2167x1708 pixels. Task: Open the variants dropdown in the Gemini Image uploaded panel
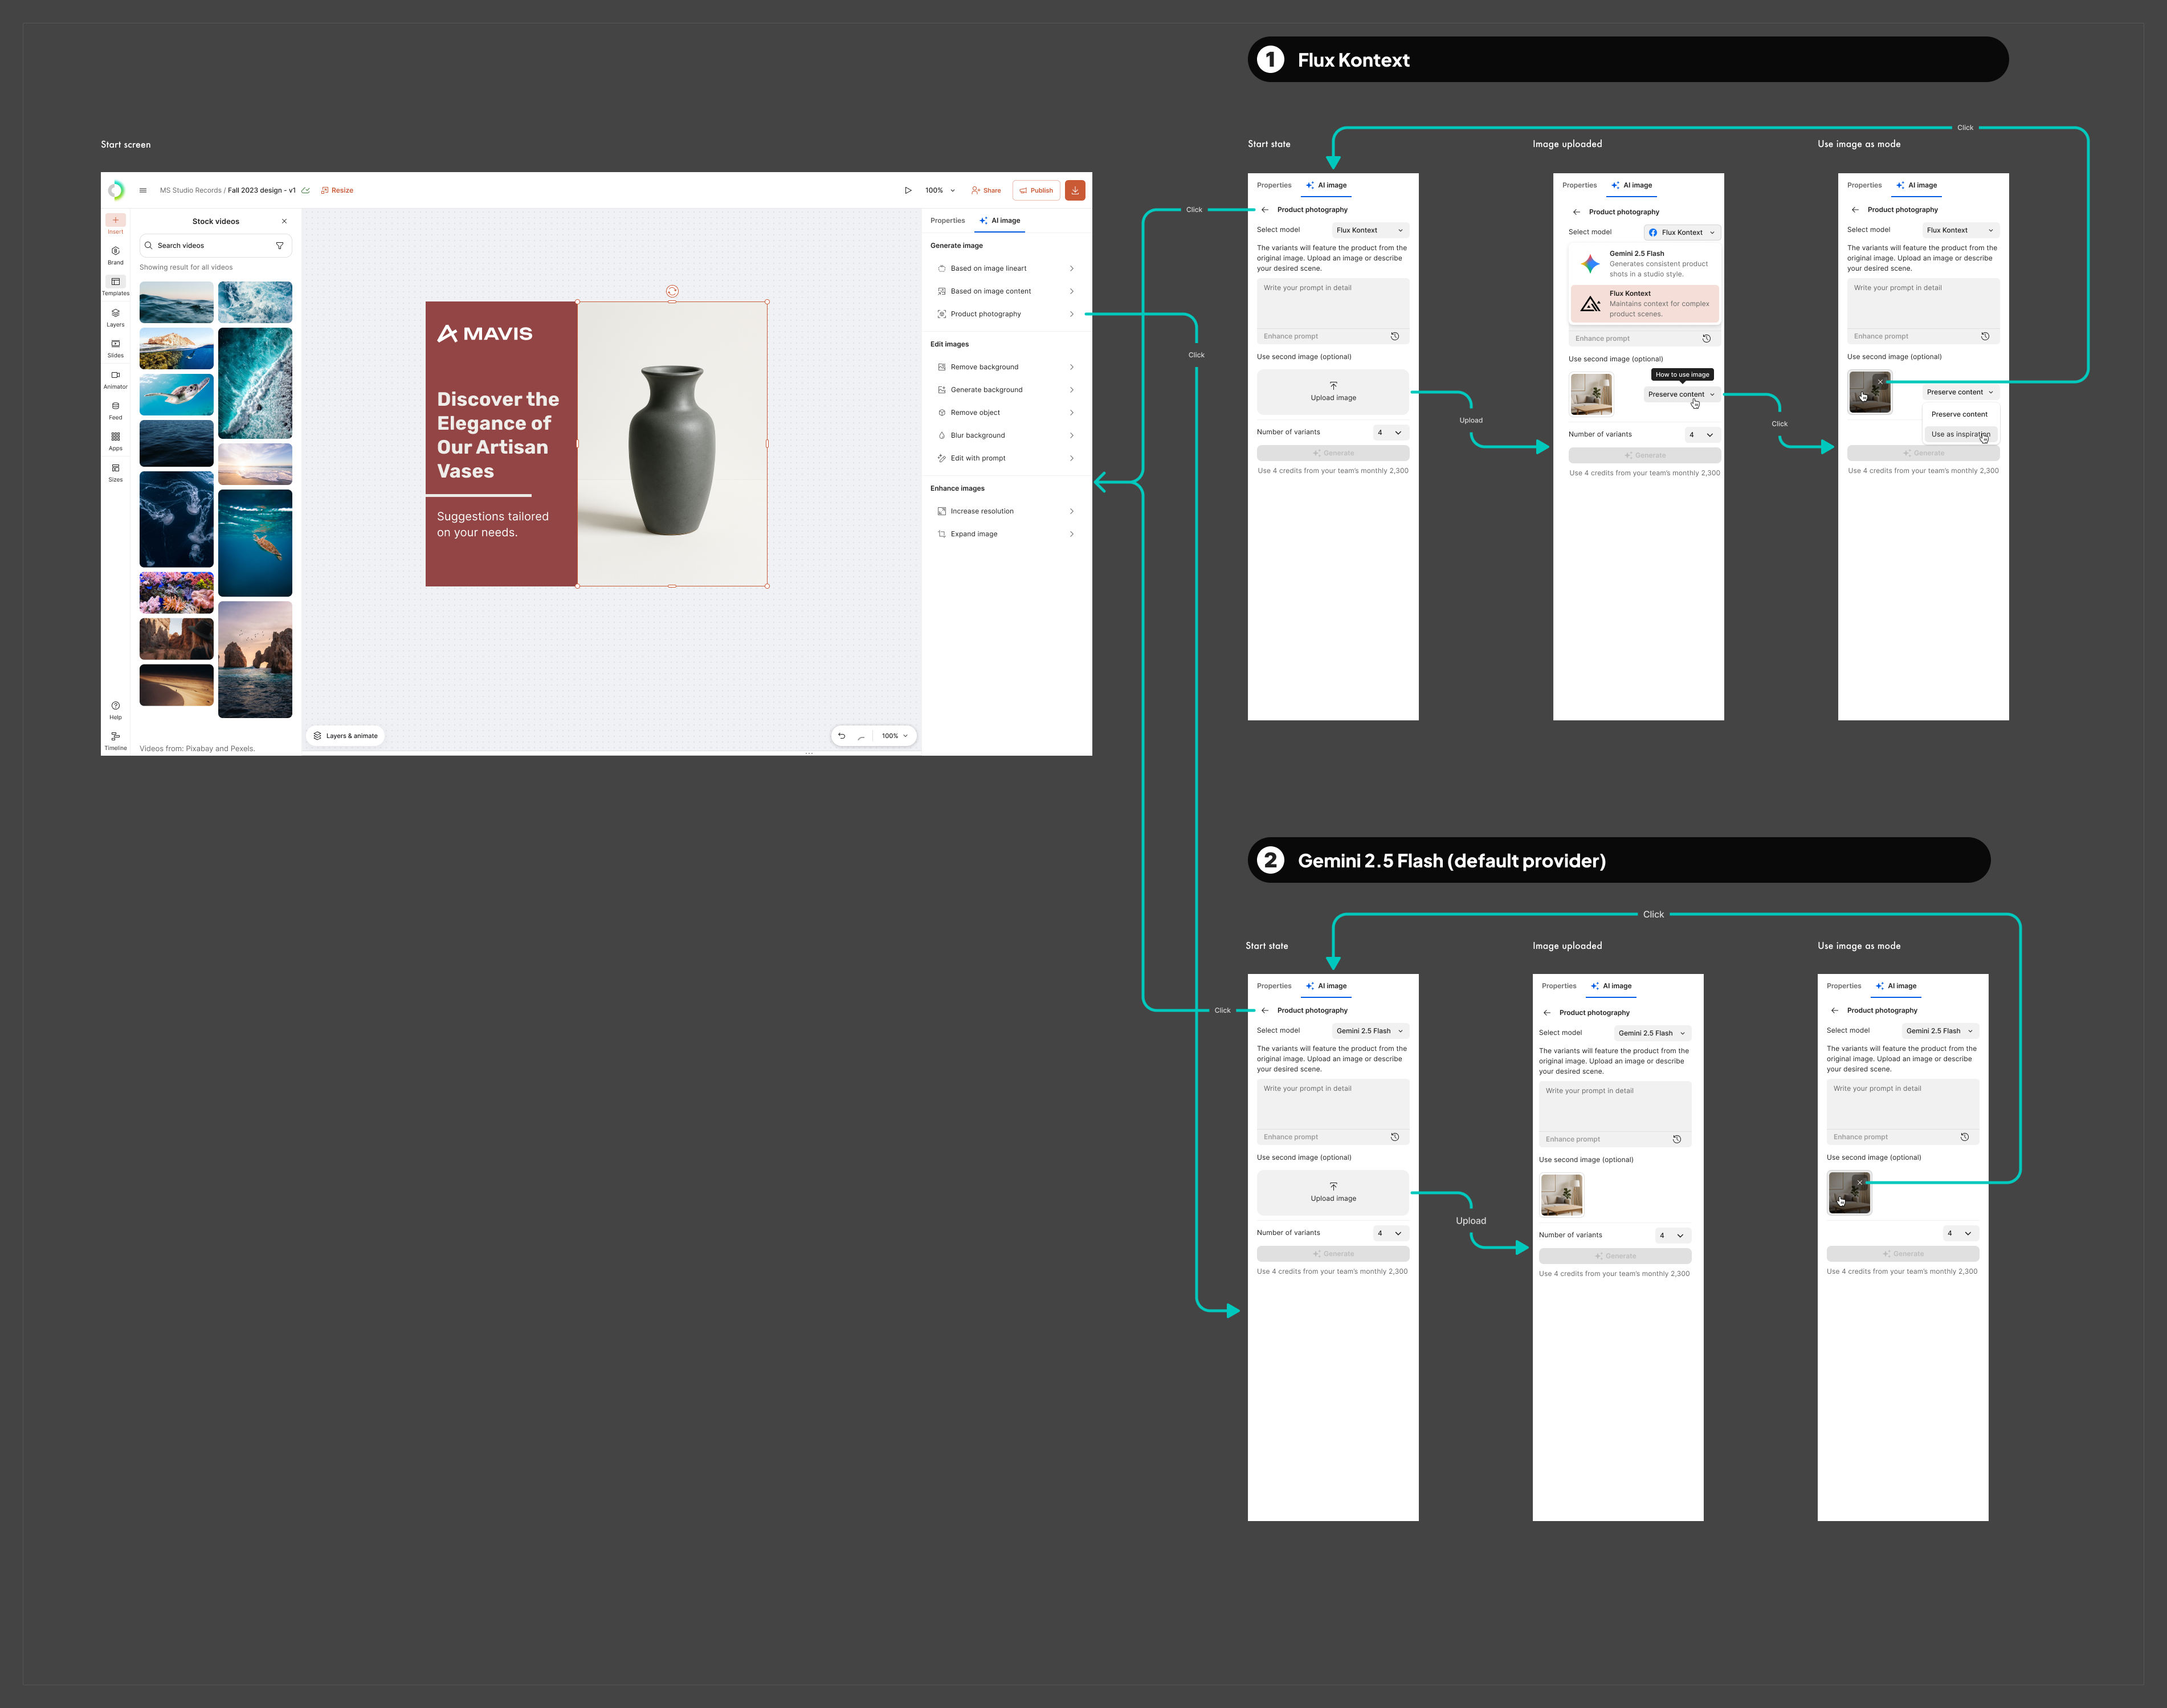pyautogui.click(x=1673, y=1235)
